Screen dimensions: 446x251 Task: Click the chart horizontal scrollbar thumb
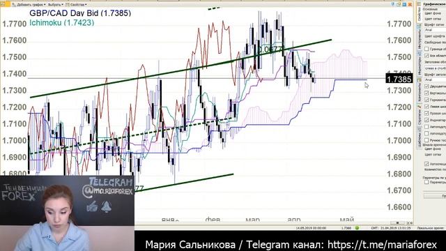397,223
